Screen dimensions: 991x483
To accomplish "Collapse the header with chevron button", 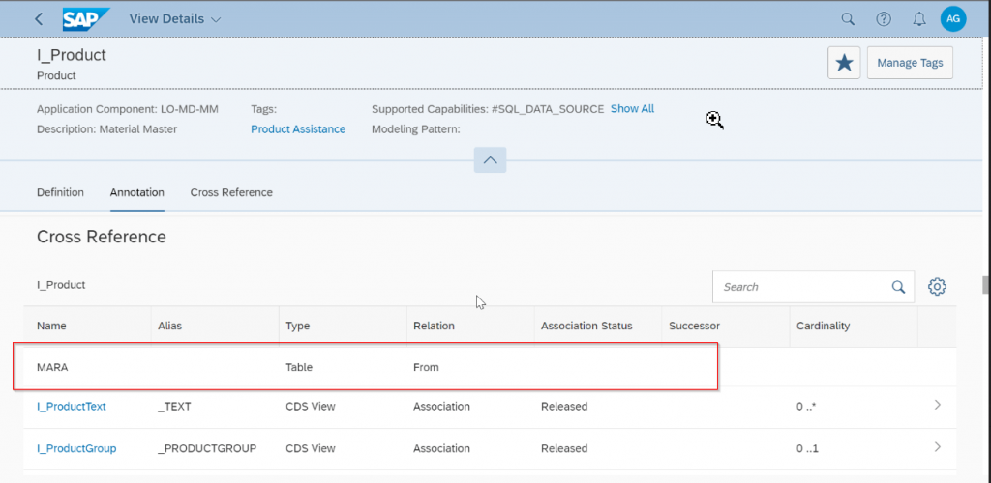I will tap(490, 160).
